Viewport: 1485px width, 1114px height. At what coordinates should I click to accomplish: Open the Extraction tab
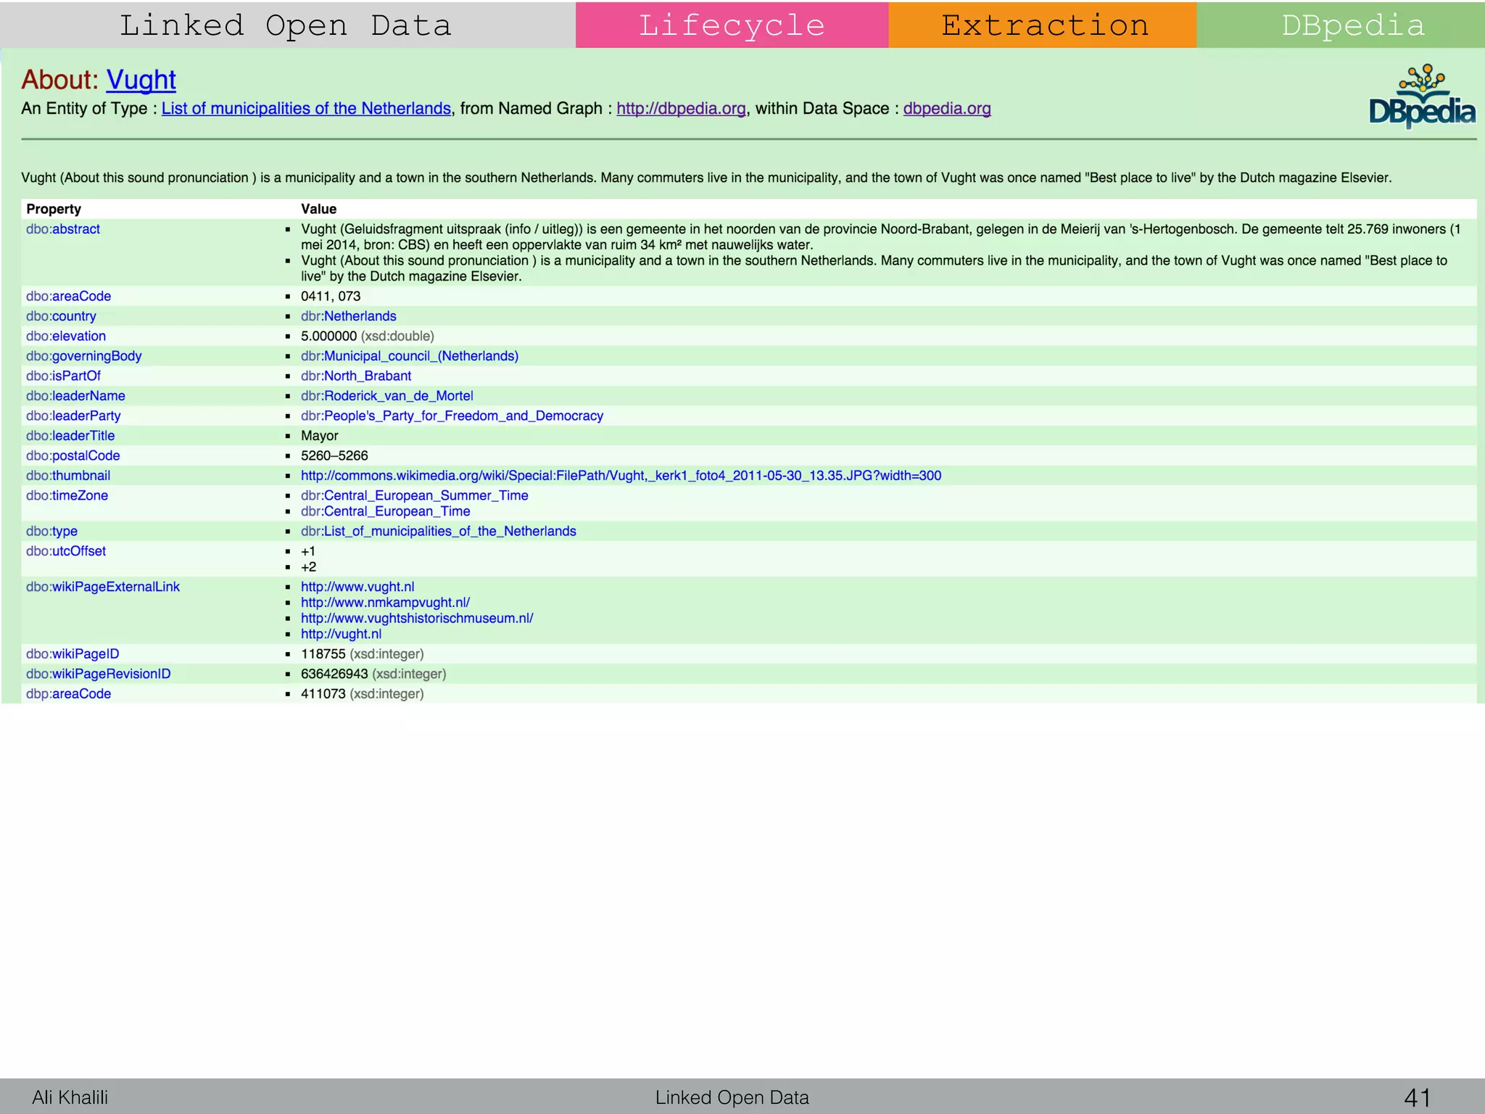click(x=1043, y=25)
